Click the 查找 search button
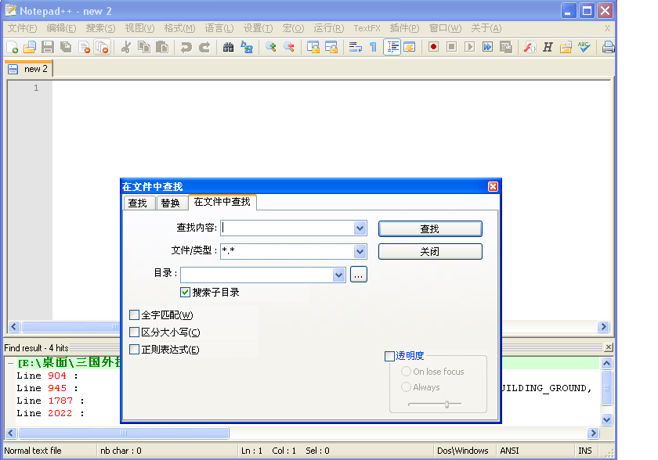 [x=430, y=228]
